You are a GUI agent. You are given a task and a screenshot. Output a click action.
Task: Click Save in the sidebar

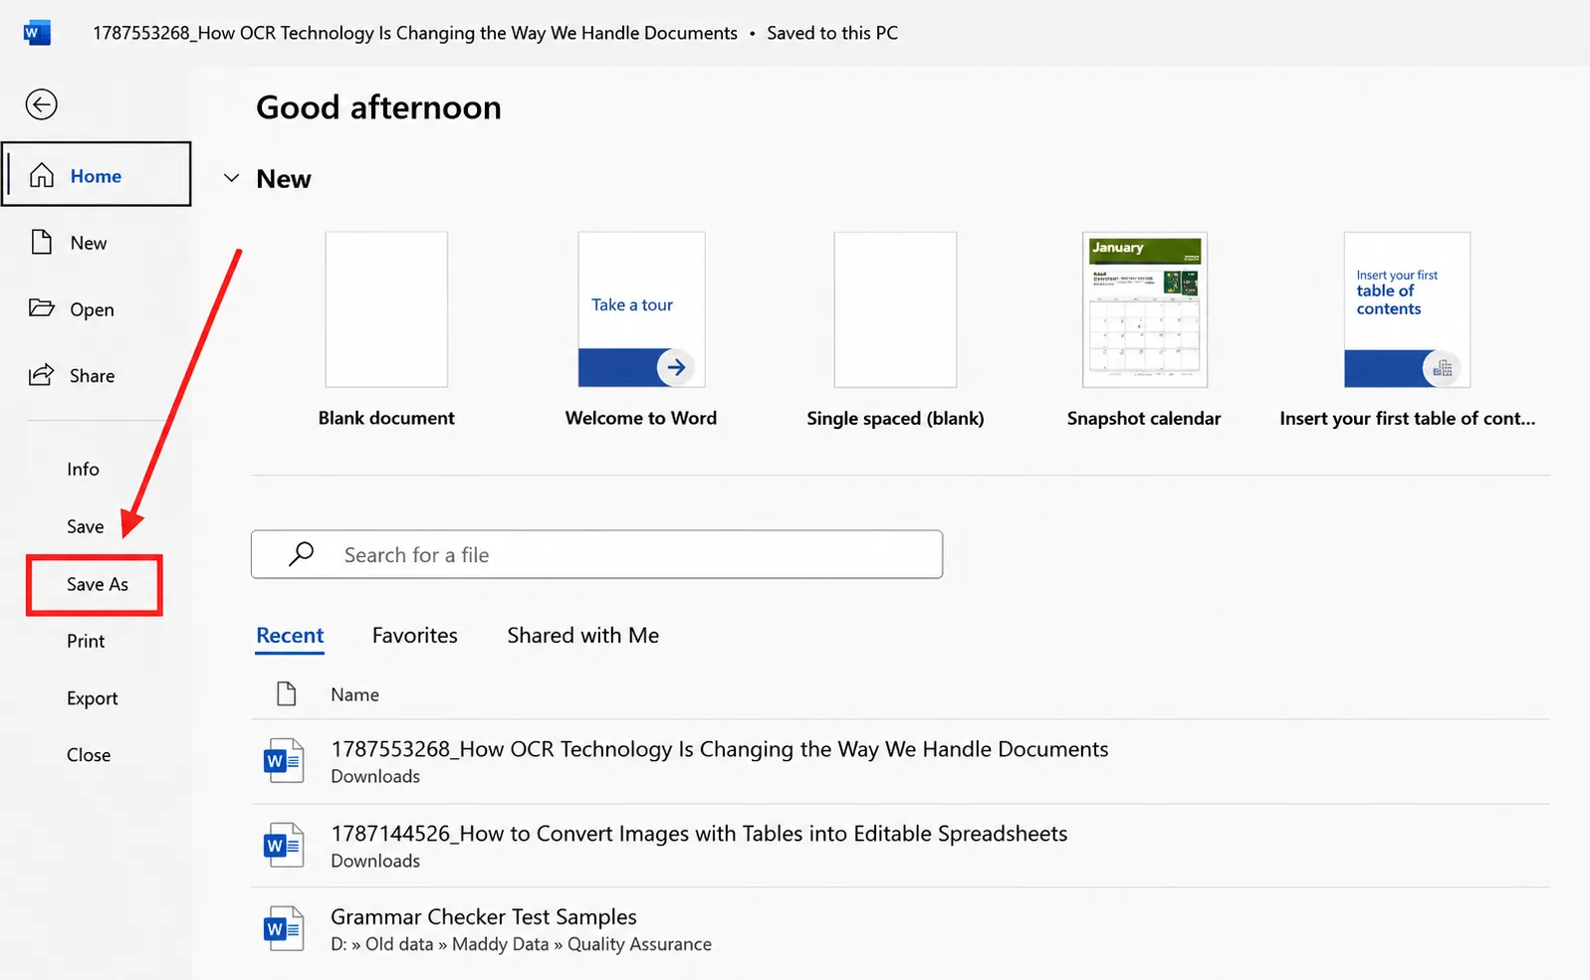point(86,526)
